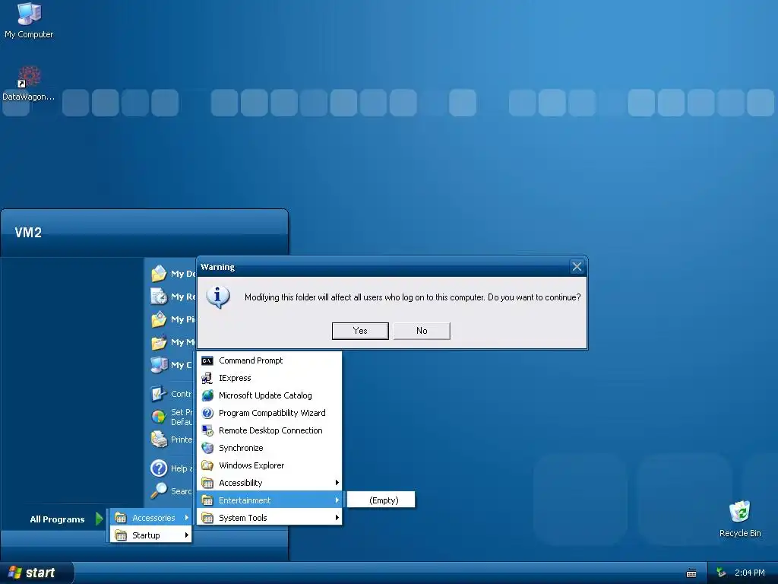Open the My Computer desktop icon
The height and width of the screenshot is (584, 778).
tap(29, 14)
